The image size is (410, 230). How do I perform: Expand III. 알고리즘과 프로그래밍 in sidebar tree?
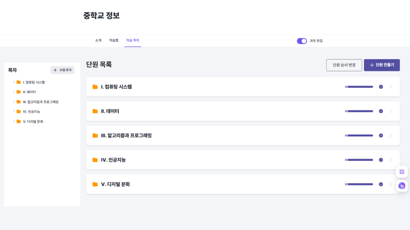click(x=14, y=102)
